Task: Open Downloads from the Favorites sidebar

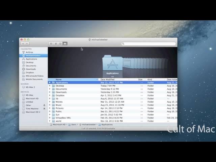Action: (x=31, y=69)
